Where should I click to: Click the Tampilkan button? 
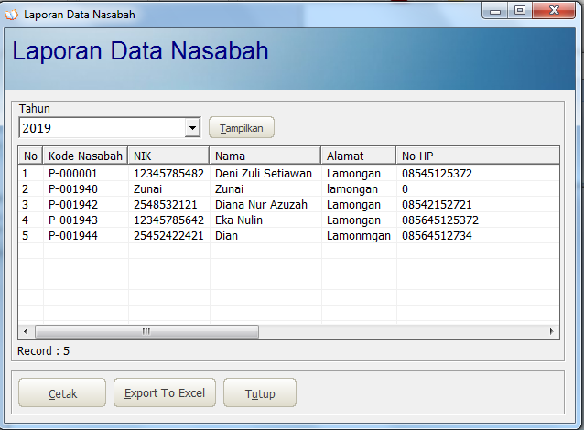242,128
